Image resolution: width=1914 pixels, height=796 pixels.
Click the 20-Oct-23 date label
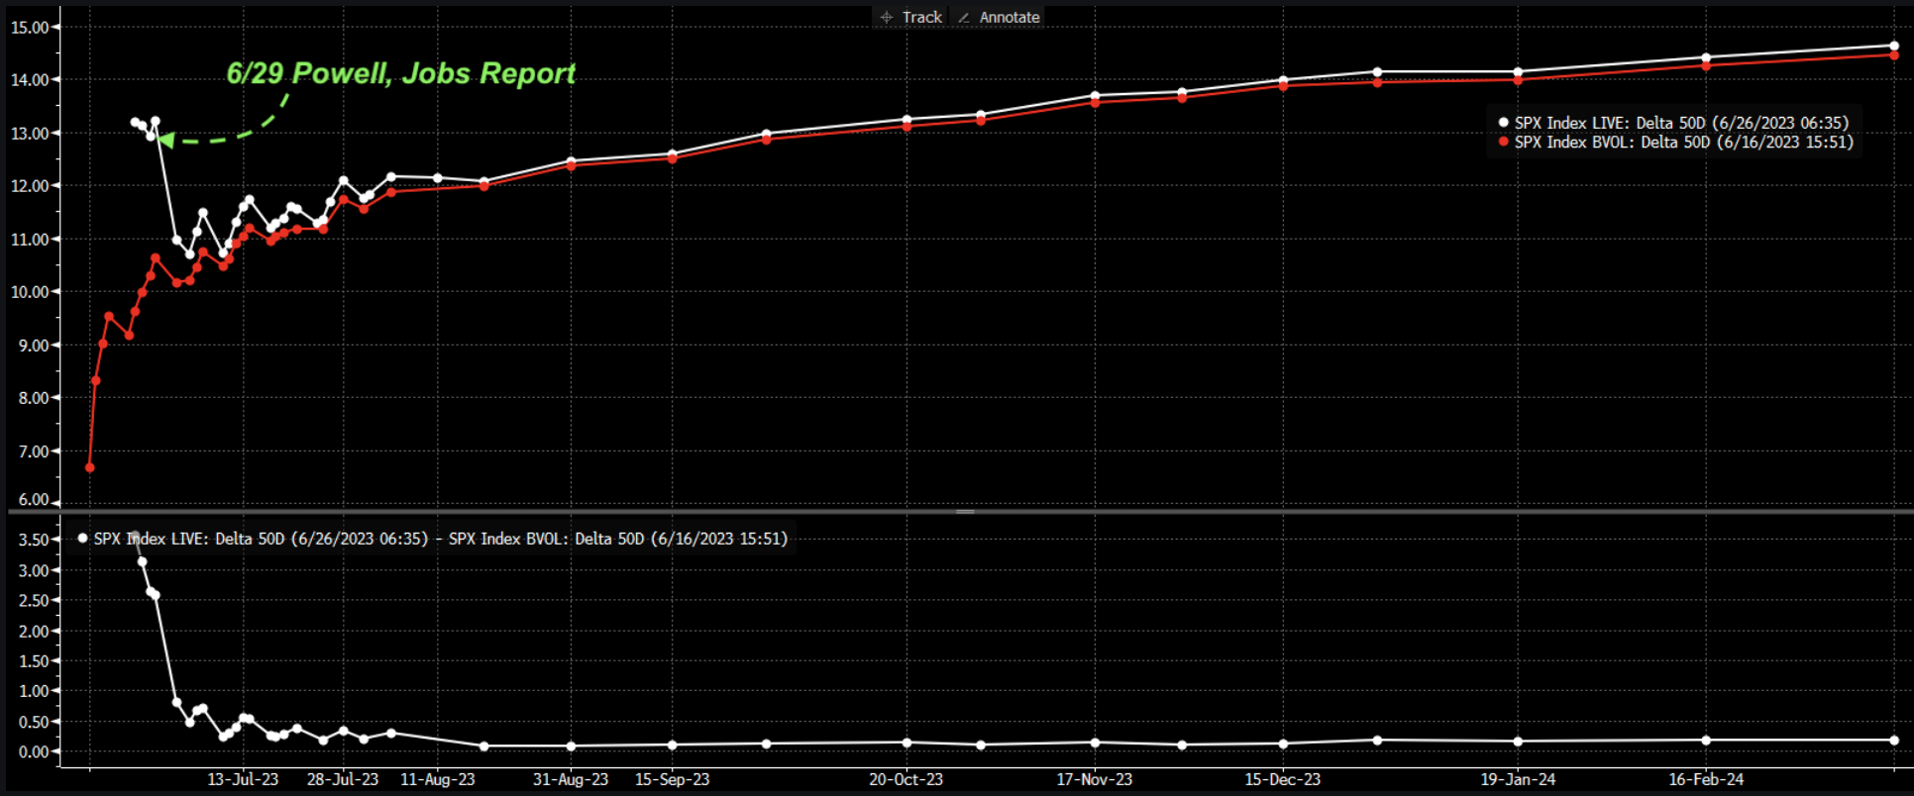point(906,779)
